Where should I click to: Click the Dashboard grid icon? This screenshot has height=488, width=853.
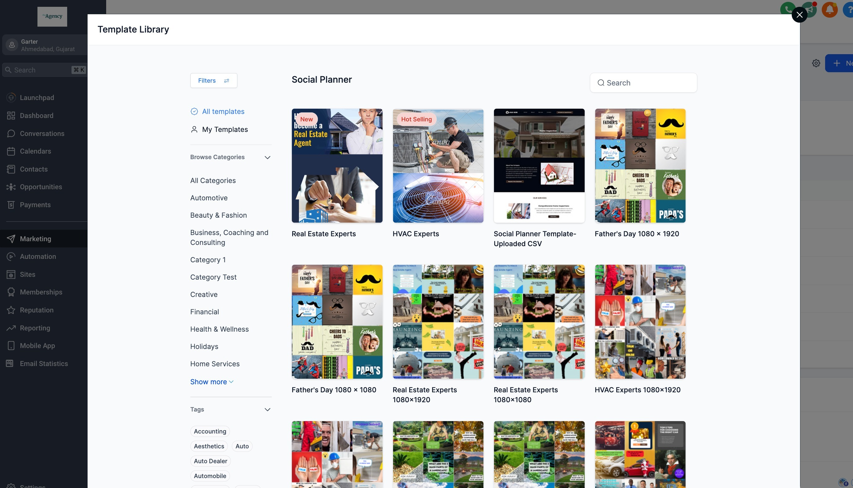11,115
